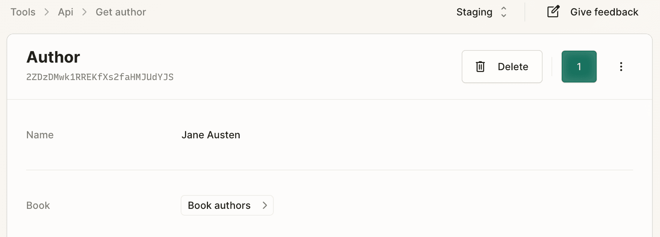Click the Book field label
The image size is (660, 237).
point(38,206)
